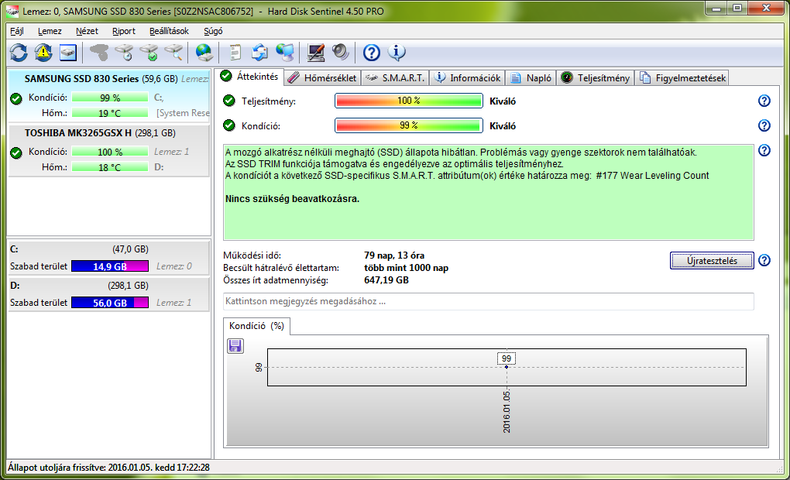790x480 pixels.
Task: Click the chart date label 2016.01.05
Action: (x=507, y=411)
